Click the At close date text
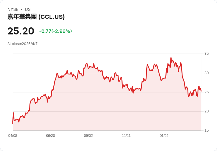The height and width of the screenshot is (151, 217). [22, 44]
